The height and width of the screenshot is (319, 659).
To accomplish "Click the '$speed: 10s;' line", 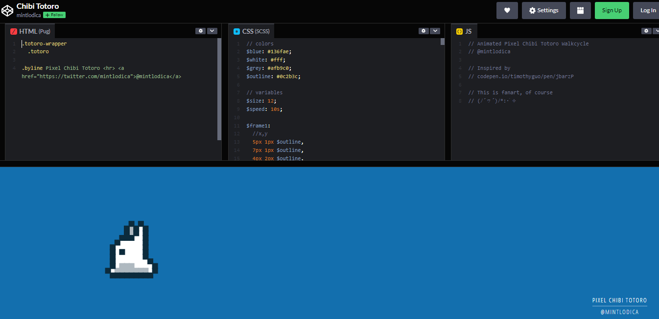I will (264, 109).
